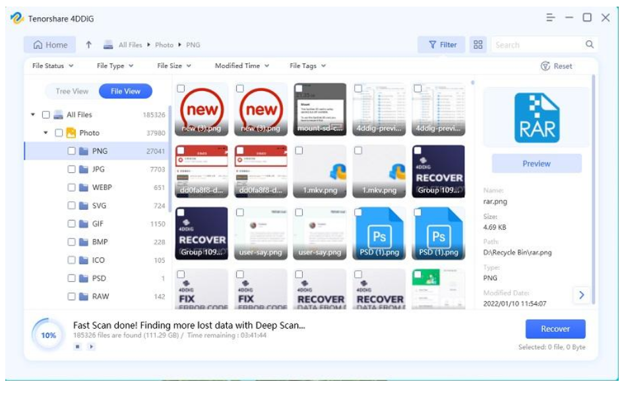Open the File Status dropdown
Viewport: 622px width, 394px height.
(x=53, y=66)
